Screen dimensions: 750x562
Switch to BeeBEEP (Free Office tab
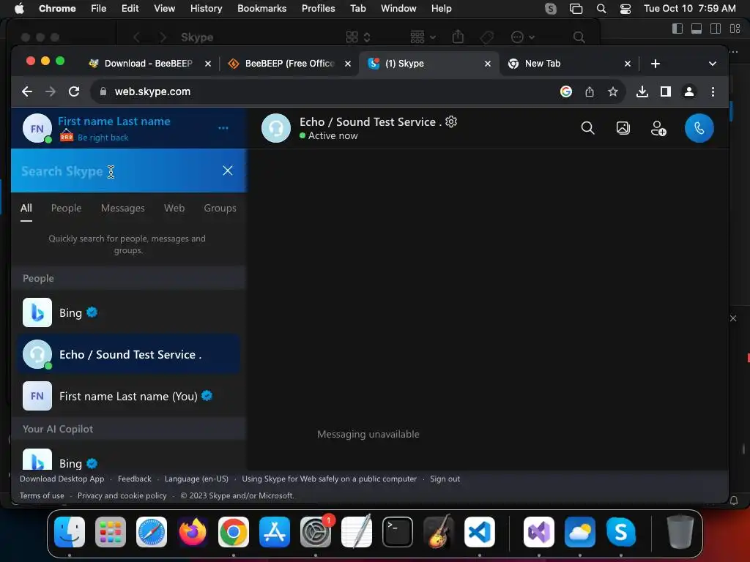coord(289,64)
